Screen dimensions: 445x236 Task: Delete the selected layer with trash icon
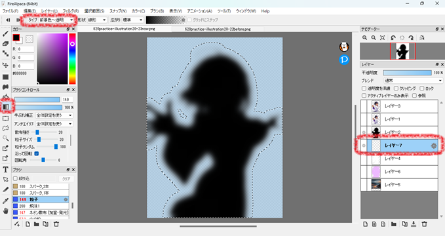pyautogui.click(x=424, y=224)
